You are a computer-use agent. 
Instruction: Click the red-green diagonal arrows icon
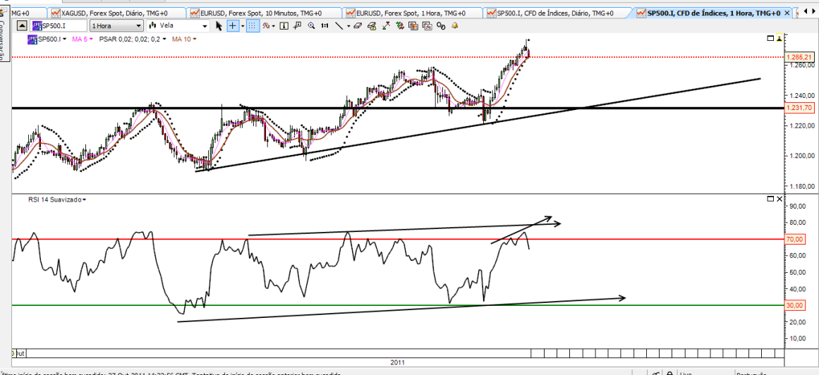[x=387, y=25]
